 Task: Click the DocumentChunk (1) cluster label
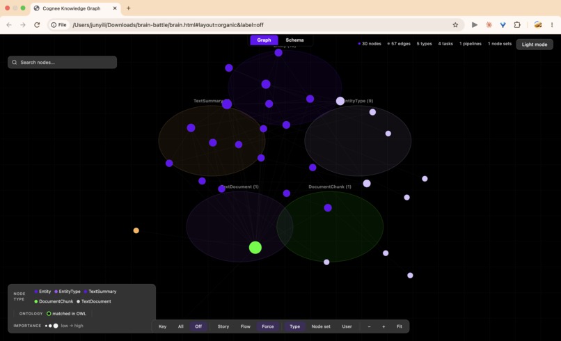pyautogui.click(x=329, y=187)
